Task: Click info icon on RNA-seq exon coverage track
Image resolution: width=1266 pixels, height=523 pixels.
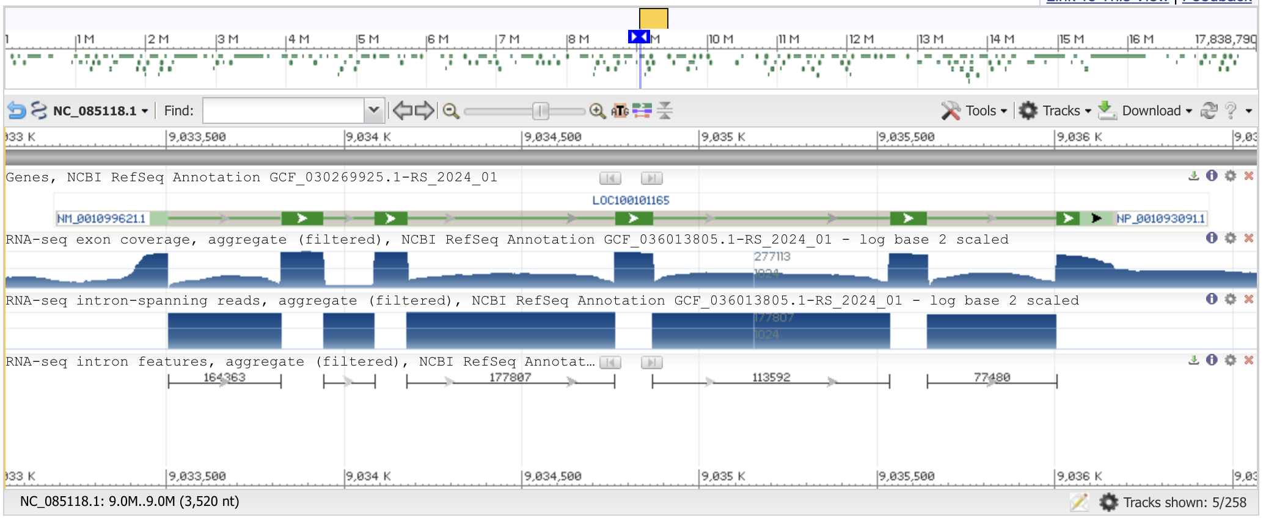Action: tap(1212, 238)
